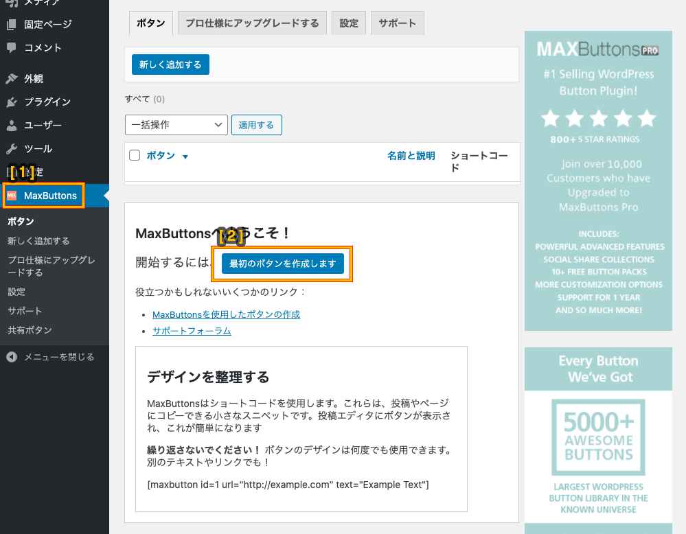Click the 適用する apply button
Viewport: 686px width, 534px height.
[256, 125]
